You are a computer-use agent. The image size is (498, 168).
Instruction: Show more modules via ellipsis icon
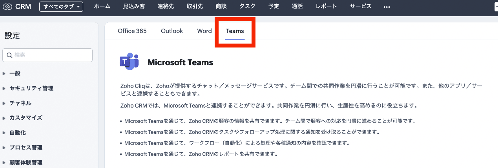(x=387, y=7)
